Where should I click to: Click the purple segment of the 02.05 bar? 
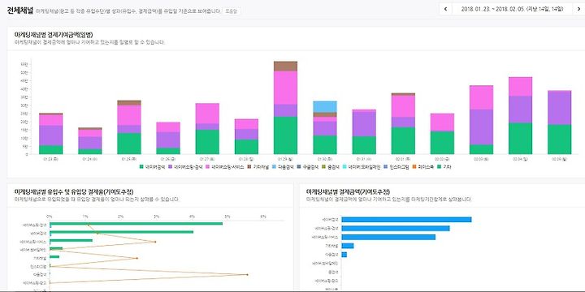[x=559, y=108]
